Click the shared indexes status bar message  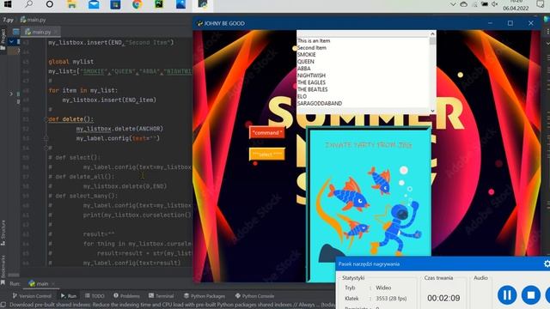[172, 305]
